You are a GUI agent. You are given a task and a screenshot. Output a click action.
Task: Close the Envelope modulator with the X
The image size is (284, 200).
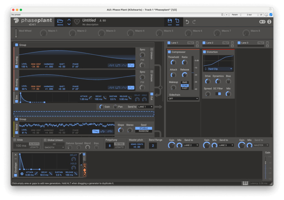click(16, 155)
